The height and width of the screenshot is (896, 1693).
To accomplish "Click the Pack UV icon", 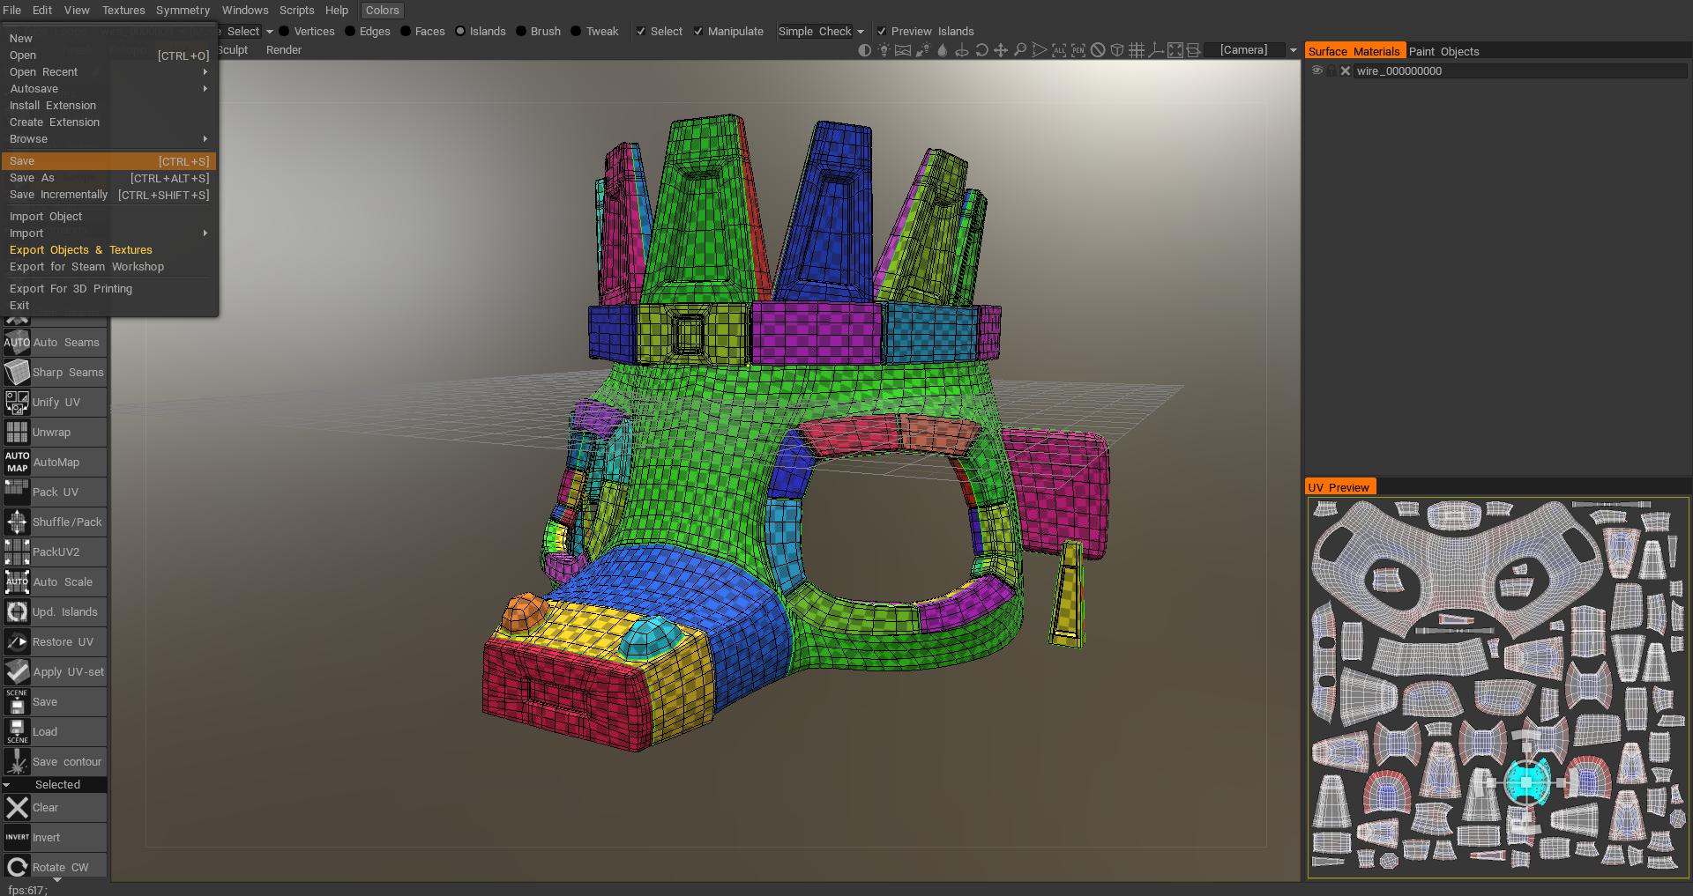I will point(17,492).
